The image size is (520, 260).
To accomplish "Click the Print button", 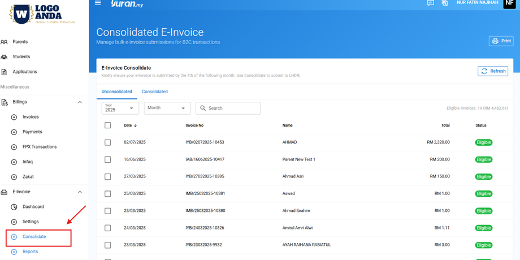I will coord(501,41).
